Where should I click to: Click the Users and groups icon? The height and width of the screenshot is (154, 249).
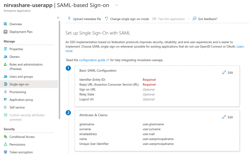(6, 77)
